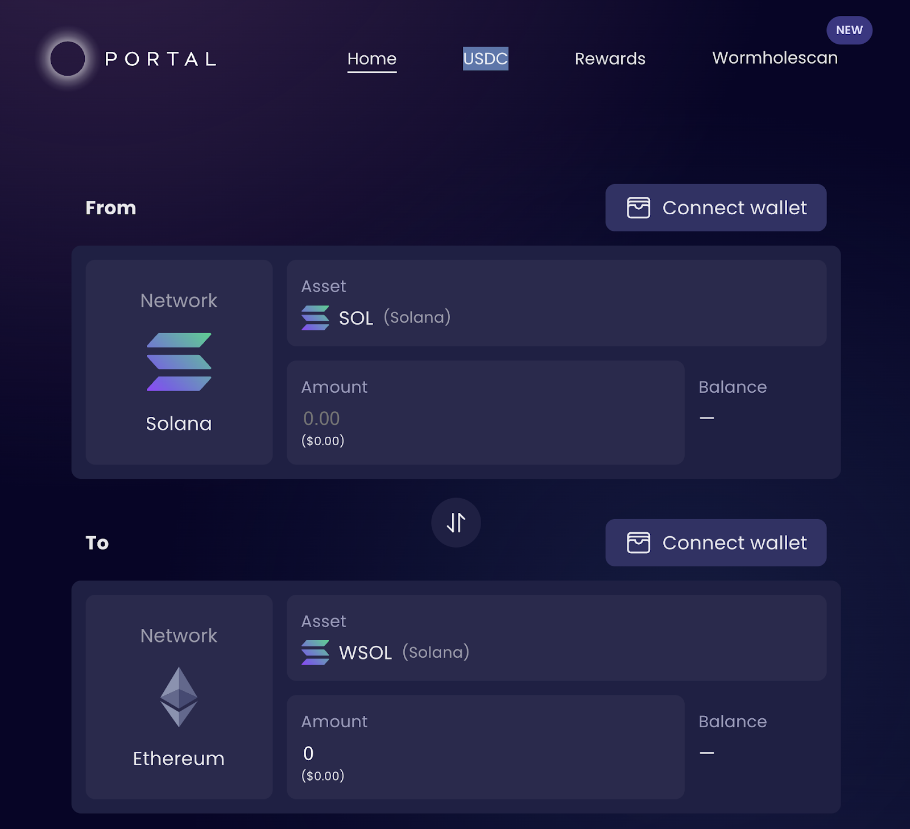The width and height of the screenshot is (910, 829).
Task: Select the Solana source network logo
Action: pos(179,362)
